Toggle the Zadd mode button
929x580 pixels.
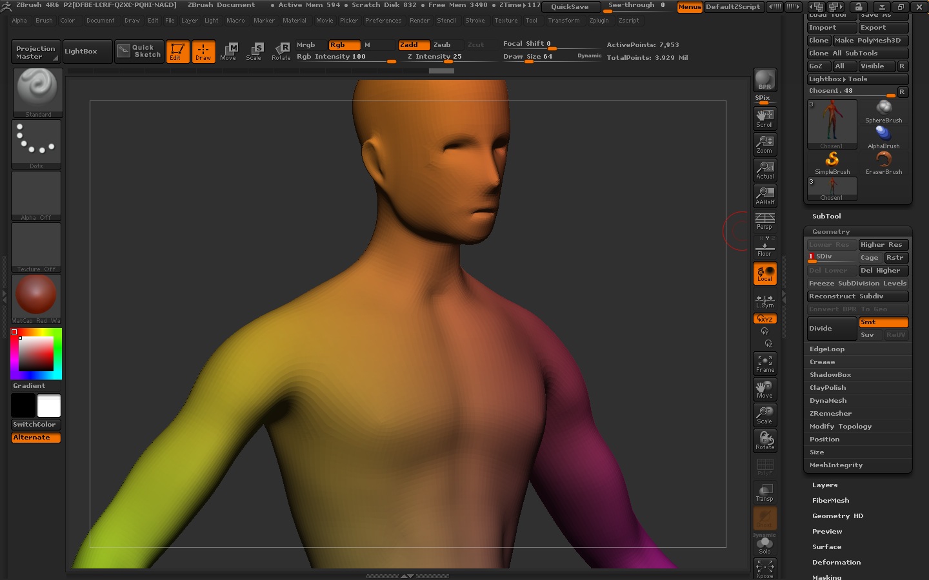click(x=414, y=44)
